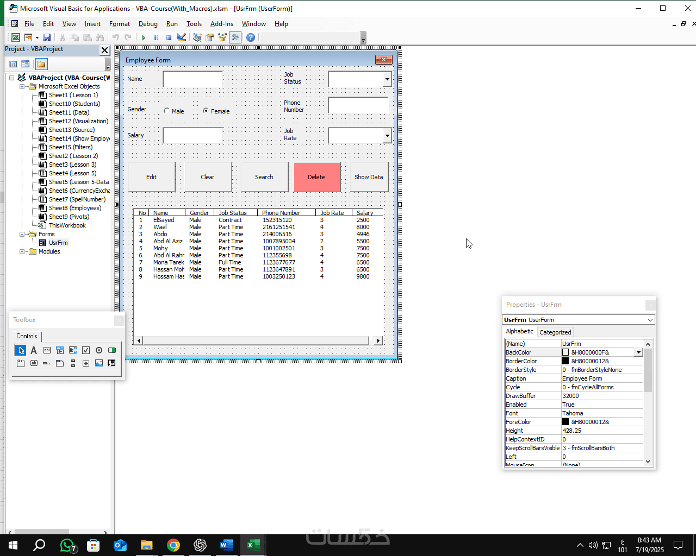Collapse the Microsoft Excel Objects folder

click(x=22, y=86)
